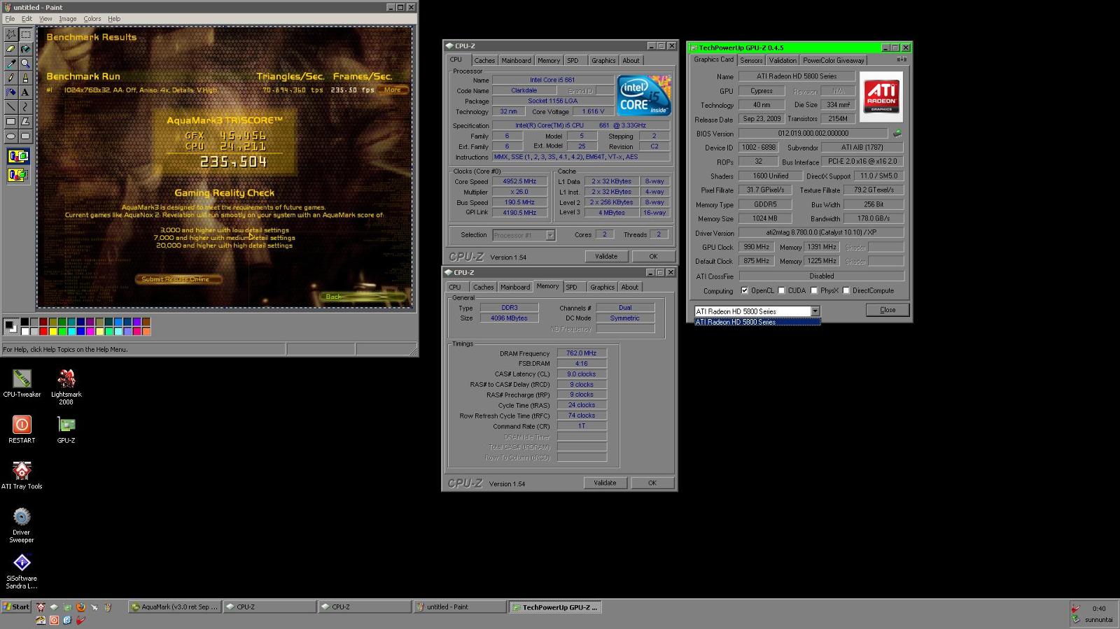Choose transparent selection mode option in Paint
The height and width of the screenshot is (629, 1120).
(x=18, y=174)
